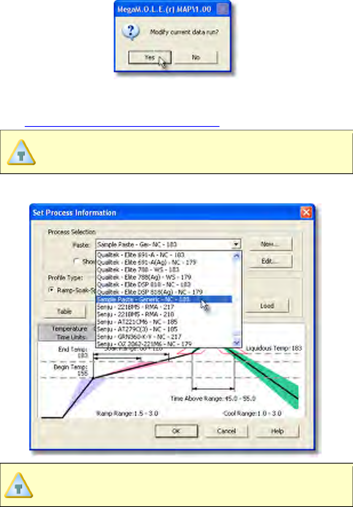Select Qualitek - Elite 691-A - NC - 183

[164, 255]
